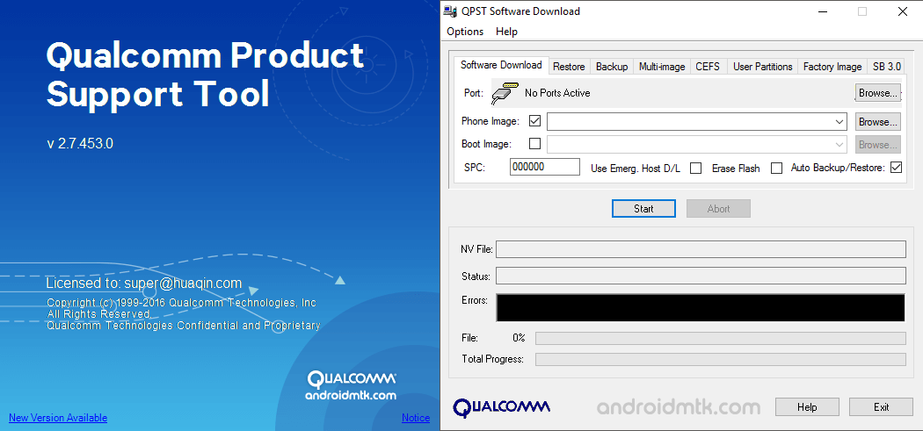Click the QPST app icon in title bar
The height and width of the screenshot is (431, 923).
click(451, 11)
